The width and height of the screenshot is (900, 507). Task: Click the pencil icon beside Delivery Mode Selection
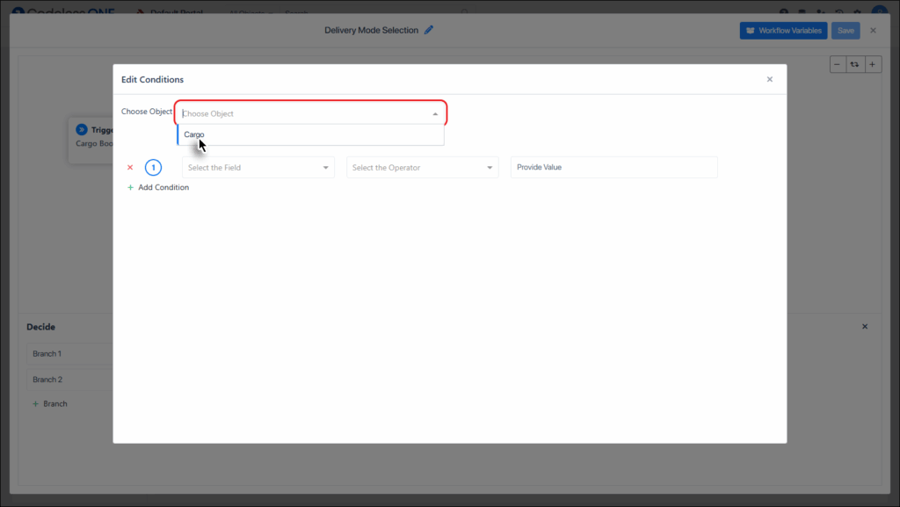(x=429, y=30)
